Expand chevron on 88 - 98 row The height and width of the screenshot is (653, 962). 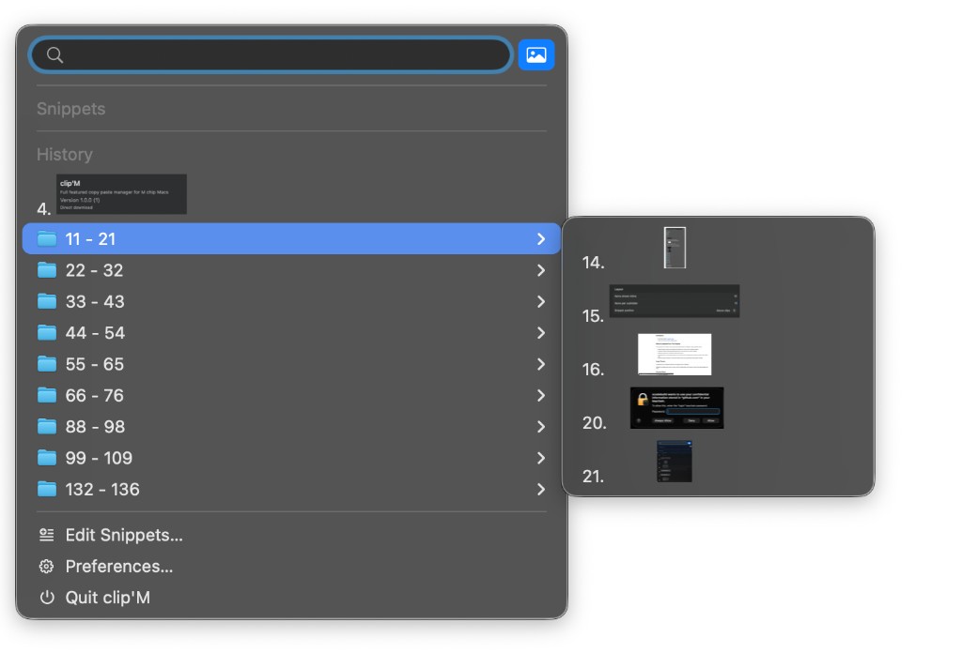(x=541, y=426)
